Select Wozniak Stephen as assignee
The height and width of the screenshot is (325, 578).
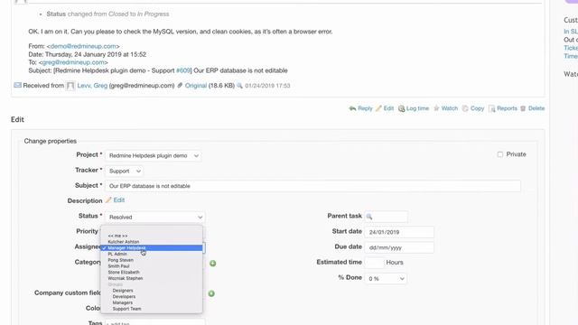tap(152, 278)
